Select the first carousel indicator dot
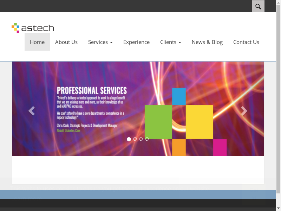The image size is (281, 211). click(x=129, y=139)
